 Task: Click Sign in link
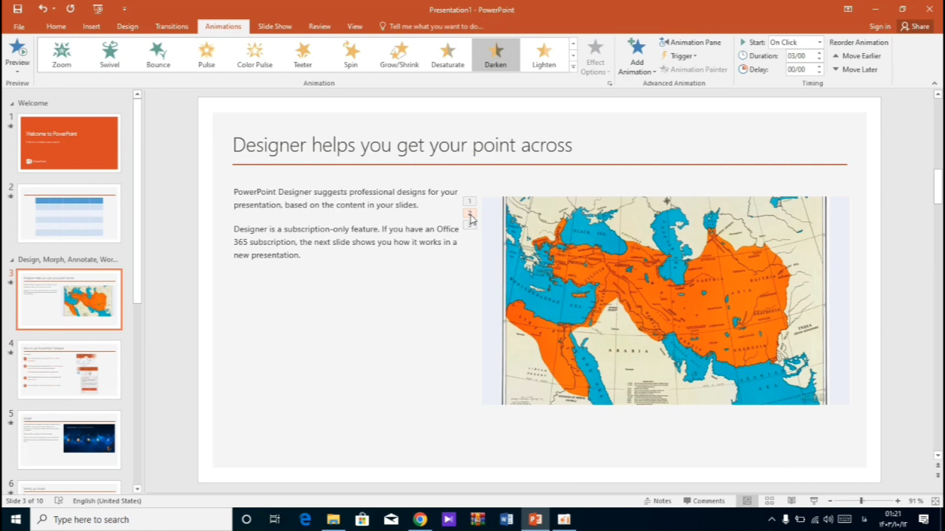tap(880, 27)
